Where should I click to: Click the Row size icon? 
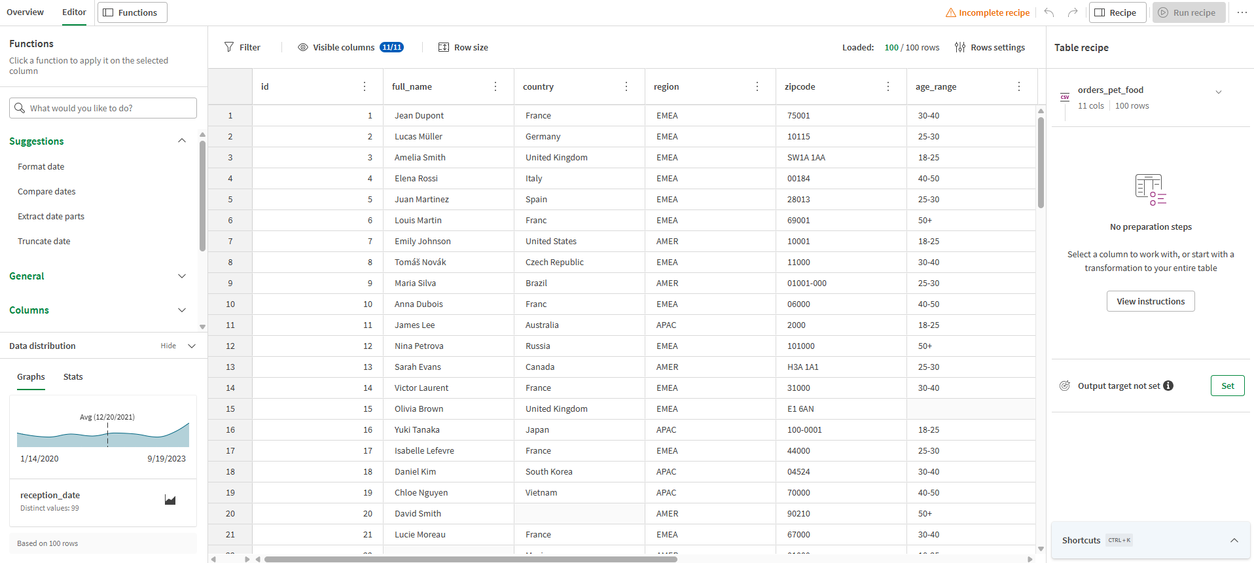tap(444, 47)
